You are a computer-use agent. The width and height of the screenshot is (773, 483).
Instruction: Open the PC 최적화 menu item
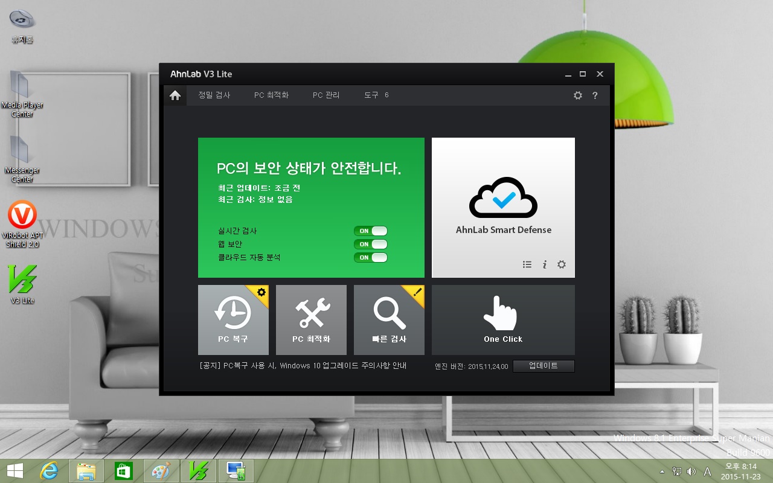(x=271, y=95)
